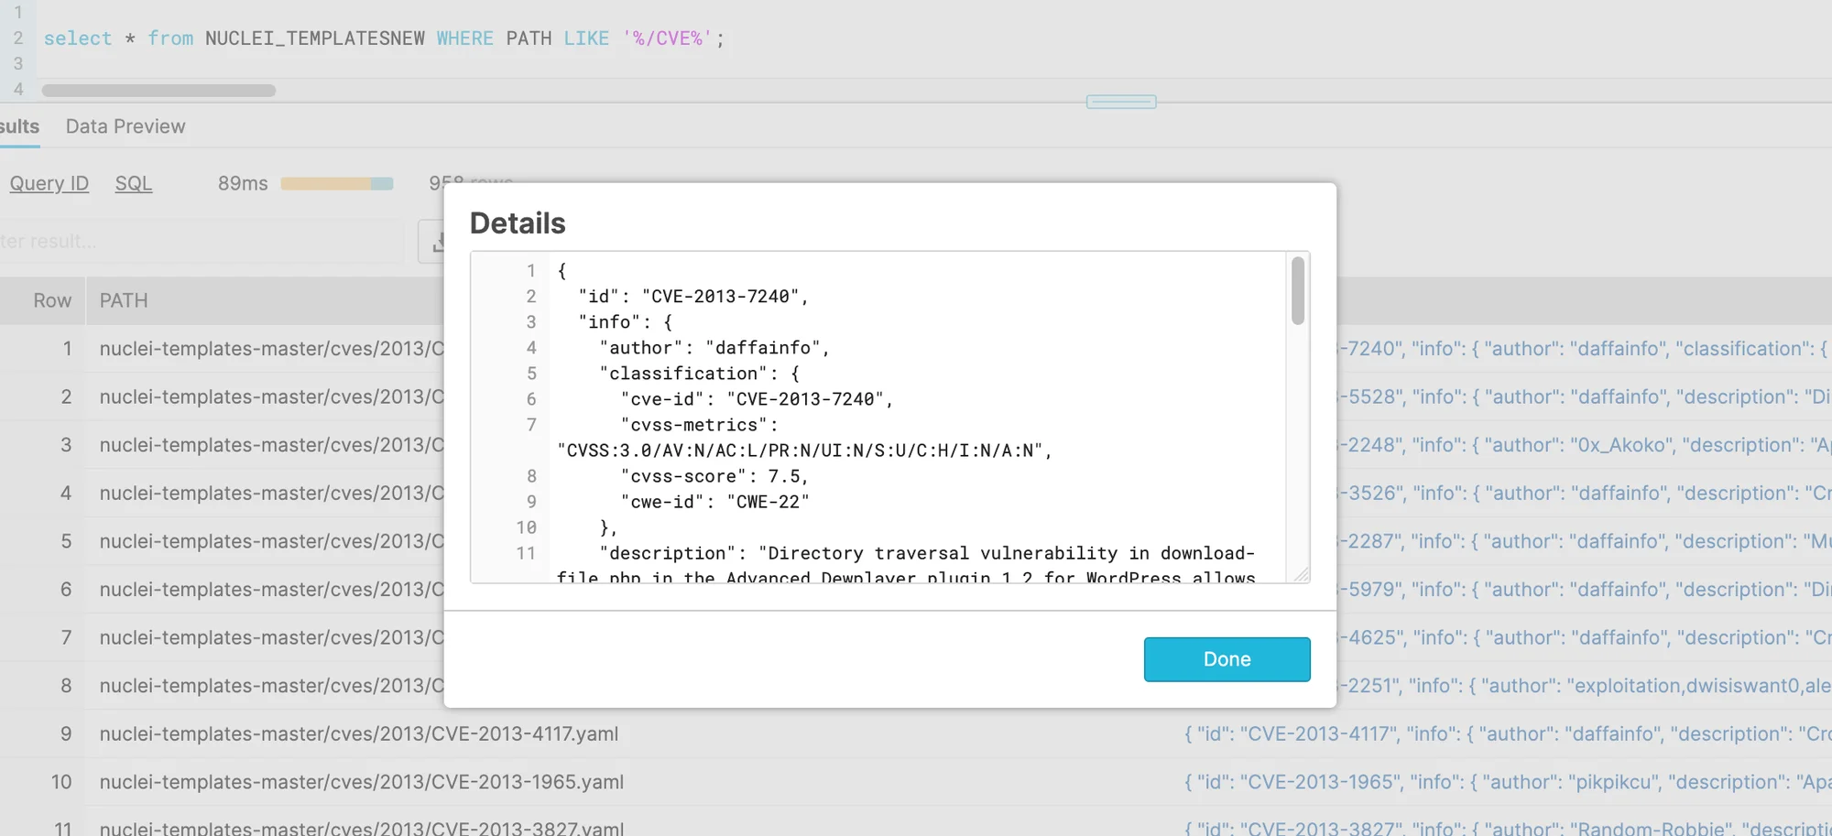Click the PATH column header
1832x836 pixels.
(x=124, y=300)
